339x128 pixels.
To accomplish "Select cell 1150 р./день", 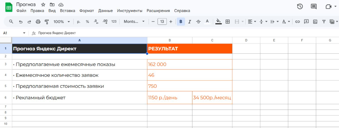I will pyautogui.click(x=170, y=98).
